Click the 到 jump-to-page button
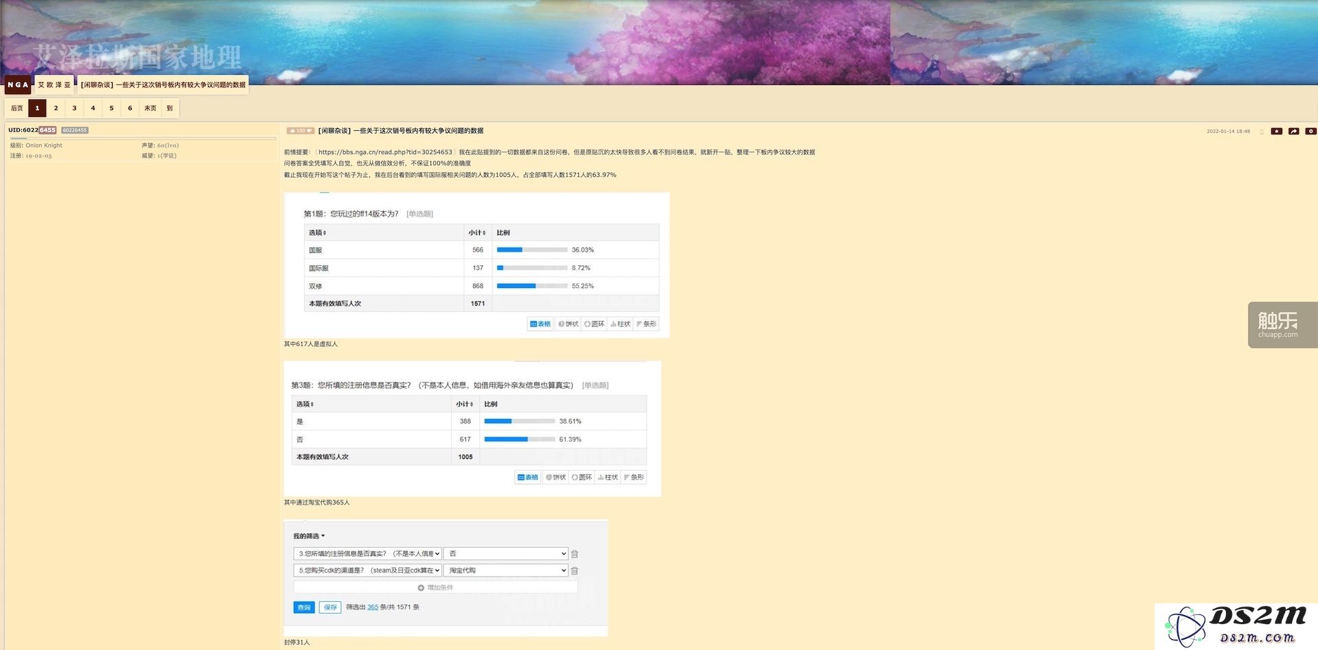The image size is (1318, 650). pos(170,108)
